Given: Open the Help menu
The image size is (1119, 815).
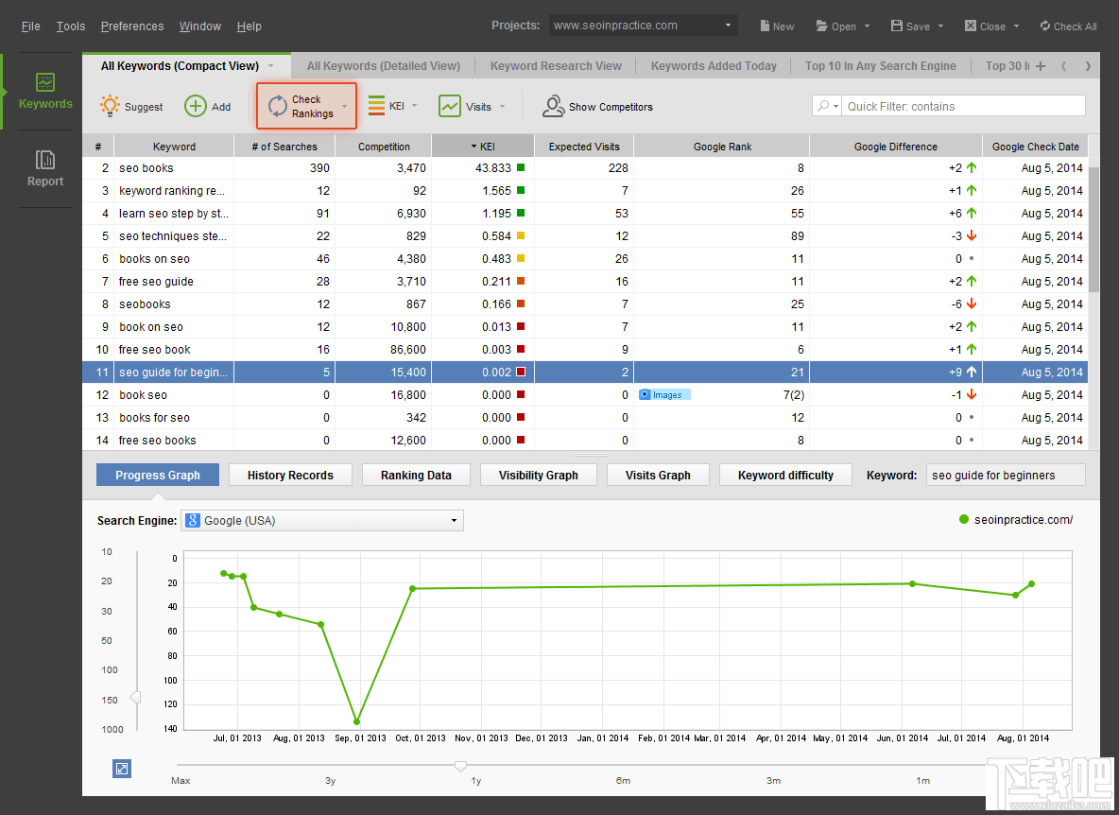Looking at the screenshot, I should coord(250,26).
